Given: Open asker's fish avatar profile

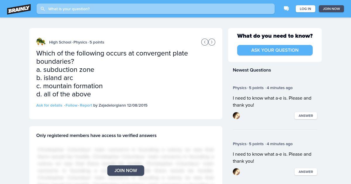Looking at the screenshot, I should (x=41, y=42).
